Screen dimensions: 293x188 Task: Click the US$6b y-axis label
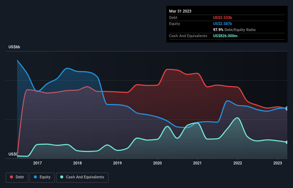point(14,47)
